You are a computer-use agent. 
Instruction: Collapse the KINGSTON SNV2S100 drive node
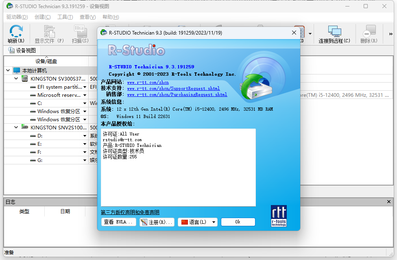(x=16, y=127)
